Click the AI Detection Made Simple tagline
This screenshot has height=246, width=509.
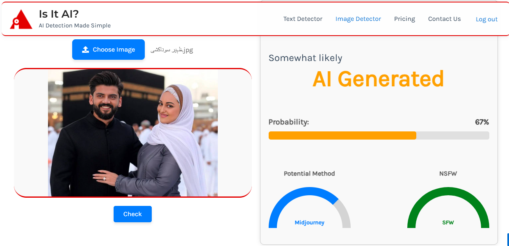click(75, 25)
